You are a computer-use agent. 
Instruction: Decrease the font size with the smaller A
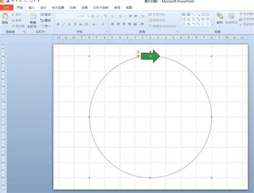point(98,16)
